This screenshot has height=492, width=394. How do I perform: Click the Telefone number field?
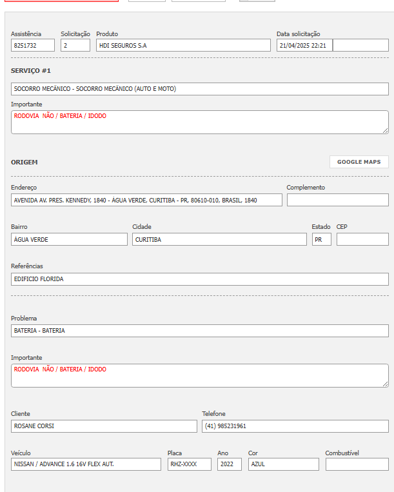point(295,426)
